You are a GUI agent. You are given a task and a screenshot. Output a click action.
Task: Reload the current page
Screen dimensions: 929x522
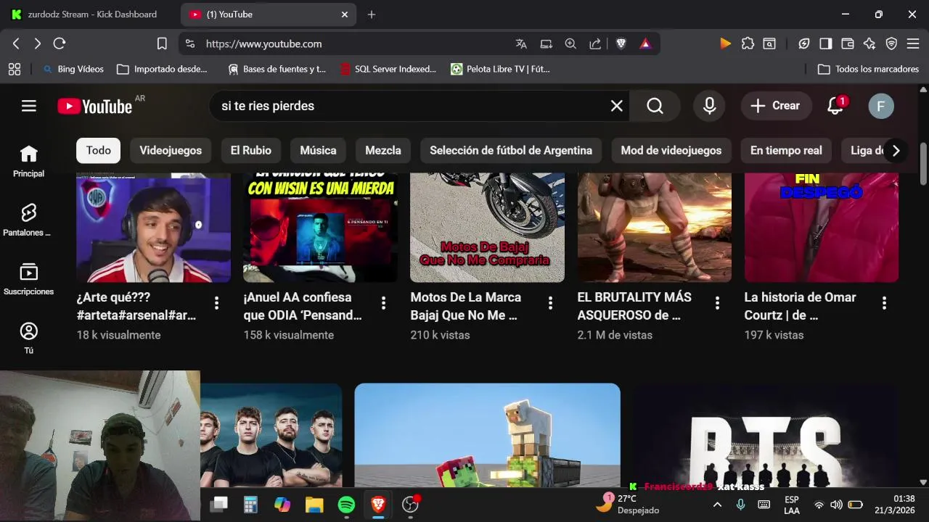click(x=60, y=43)
